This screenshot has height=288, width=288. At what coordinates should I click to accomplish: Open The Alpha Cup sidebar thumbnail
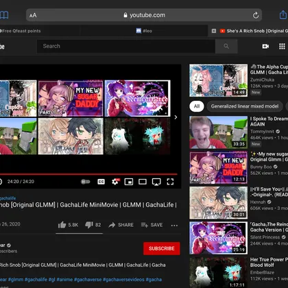pos(218,80)
